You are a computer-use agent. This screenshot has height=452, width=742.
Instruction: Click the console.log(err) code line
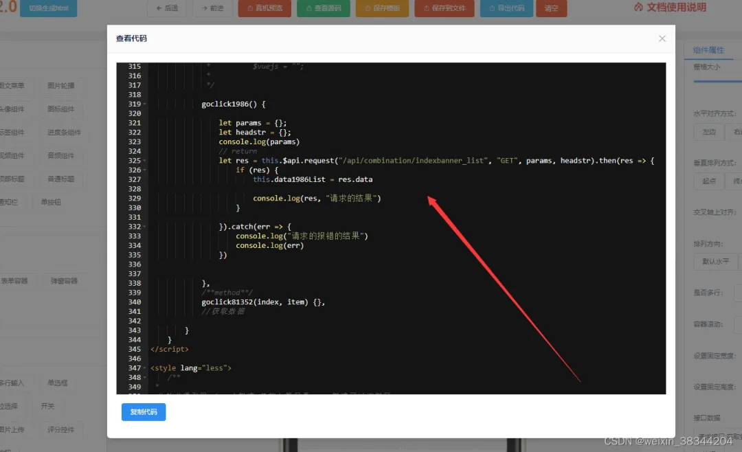(270, 245)
